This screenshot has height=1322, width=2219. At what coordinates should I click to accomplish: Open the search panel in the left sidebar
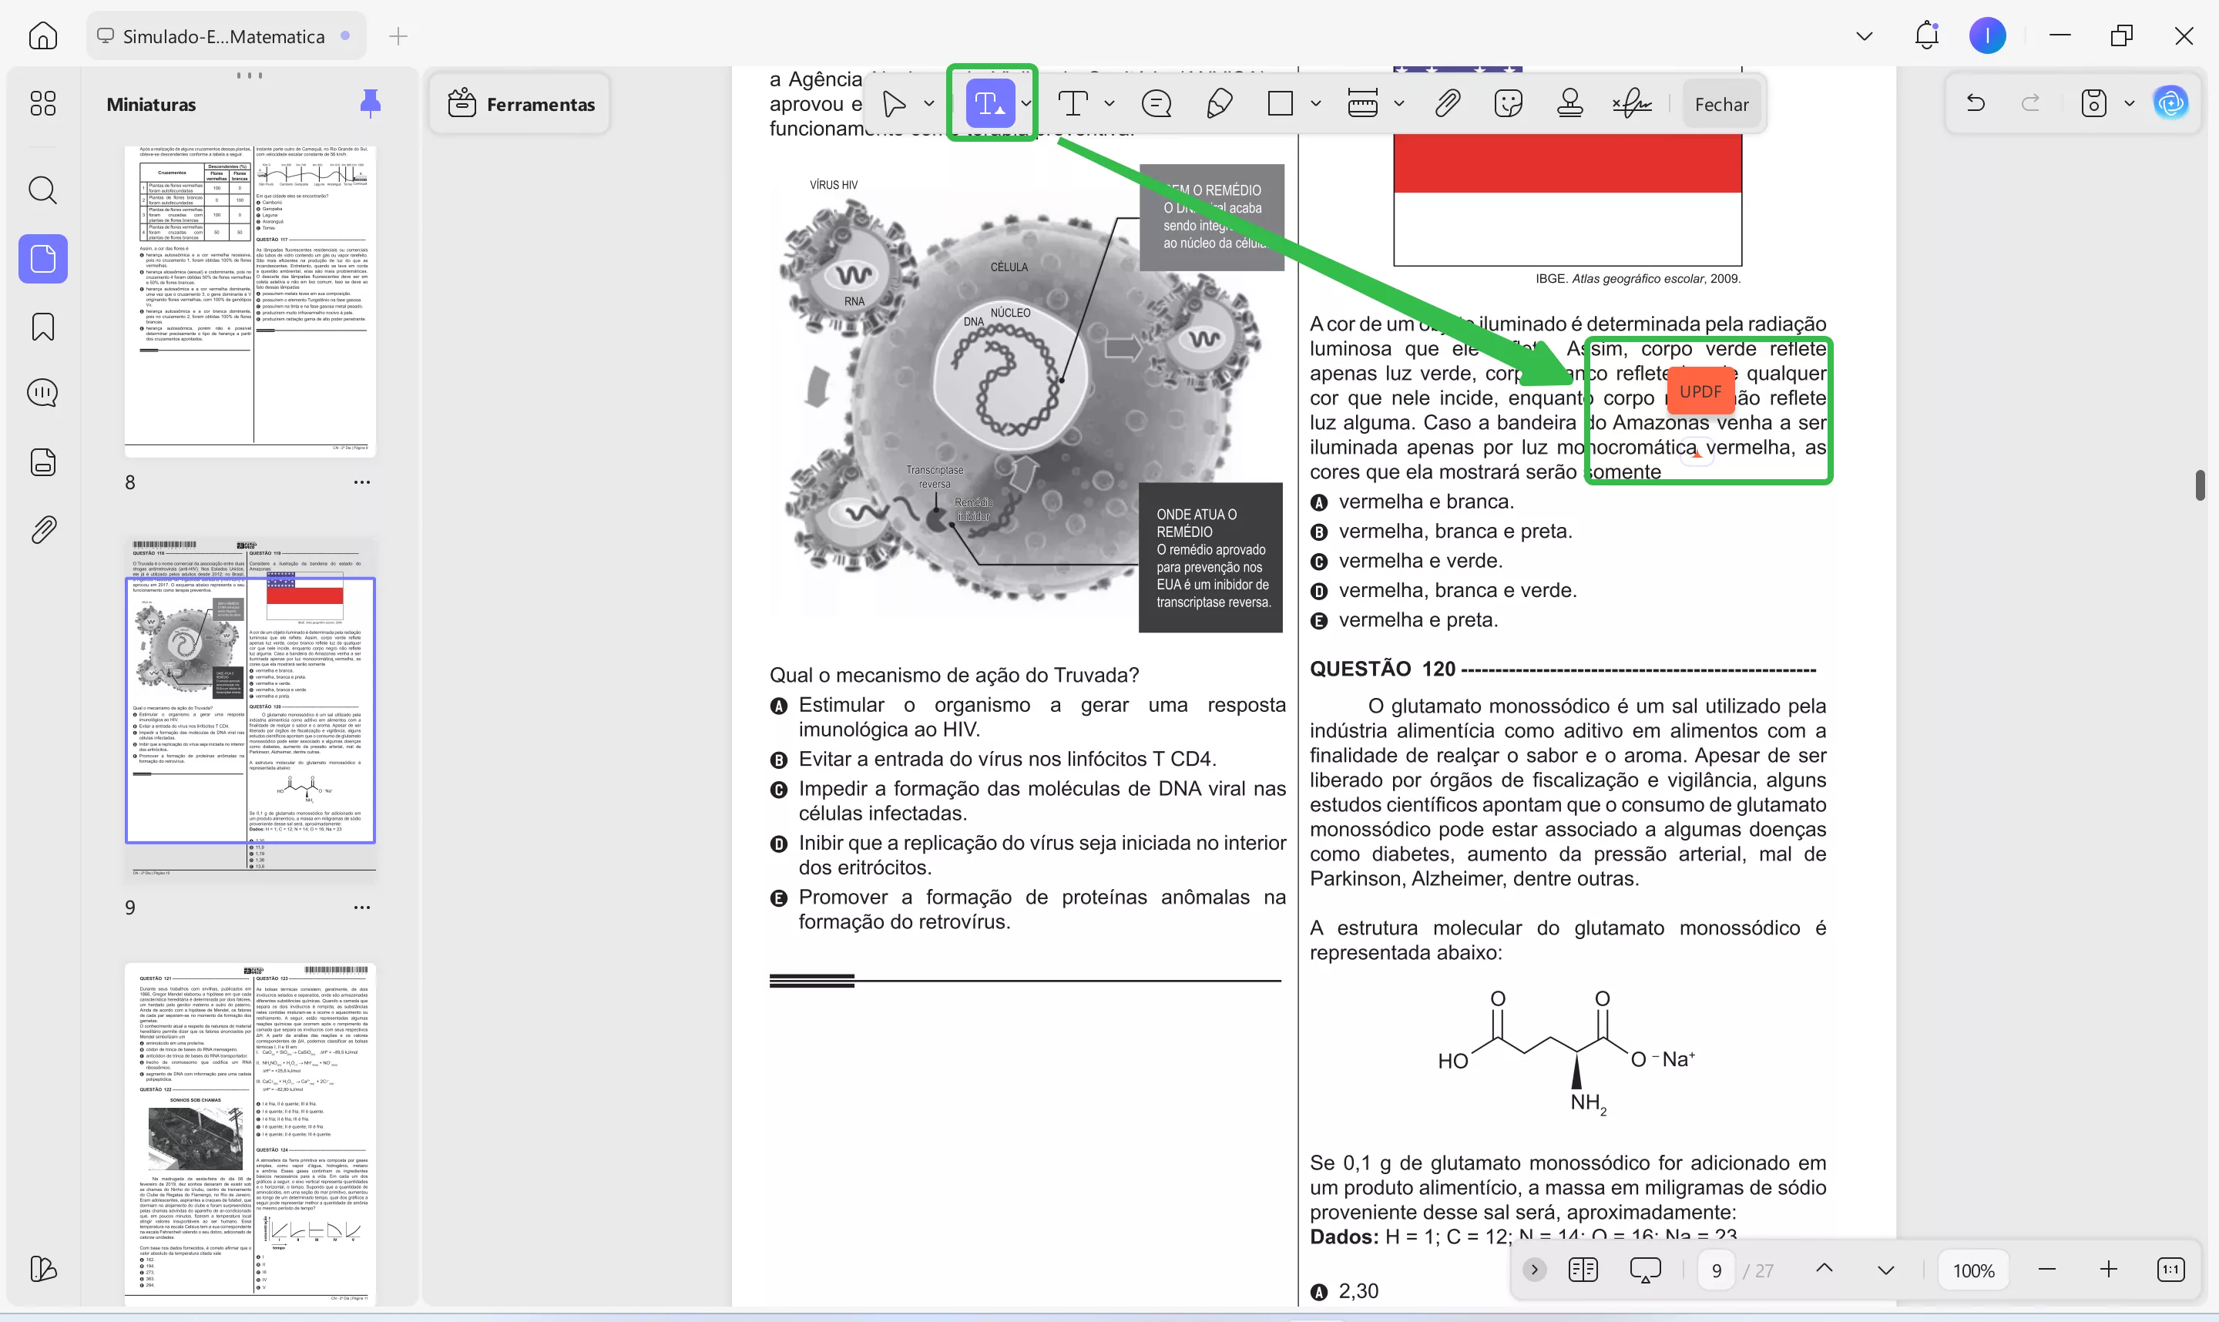click(x=42, y=190)
